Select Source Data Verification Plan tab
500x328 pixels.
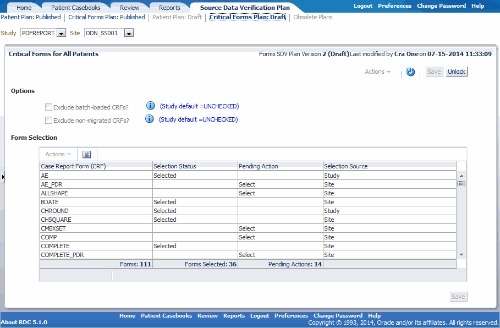(245, 8)
